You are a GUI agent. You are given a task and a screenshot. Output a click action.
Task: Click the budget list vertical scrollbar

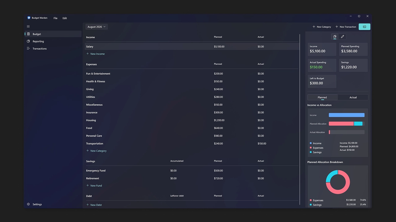pos(300,119)
